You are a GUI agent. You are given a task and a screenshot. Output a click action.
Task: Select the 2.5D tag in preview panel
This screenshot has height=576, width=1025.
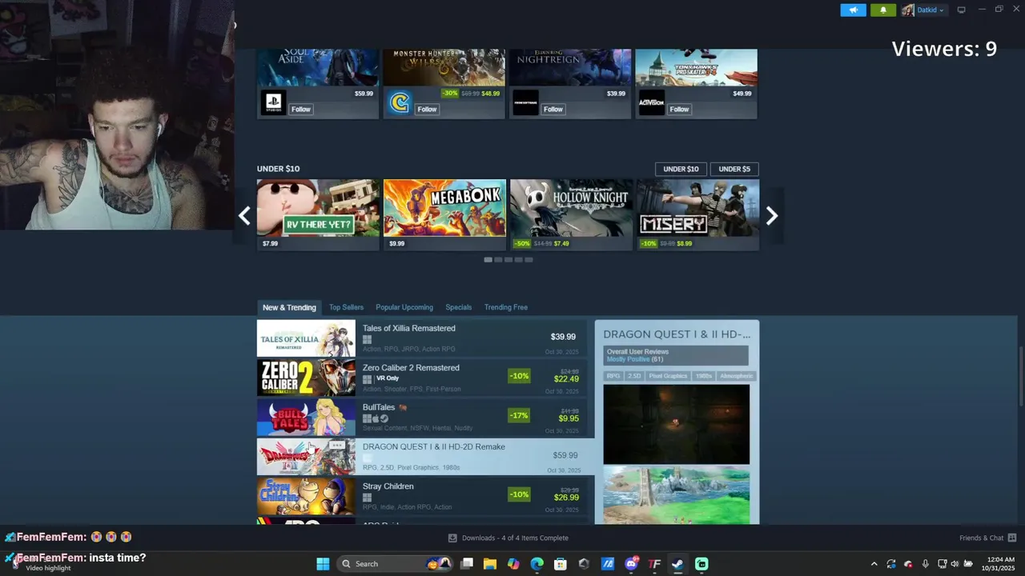point(634,376)
